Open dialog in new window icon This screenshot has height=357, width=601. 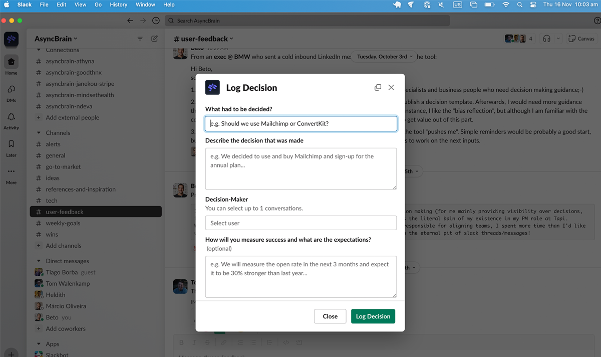pos(378,87)
